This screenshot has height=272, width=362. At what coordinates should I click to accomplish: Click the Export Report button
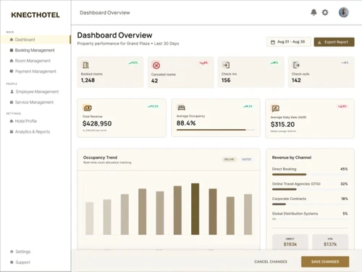pos(334,42)
